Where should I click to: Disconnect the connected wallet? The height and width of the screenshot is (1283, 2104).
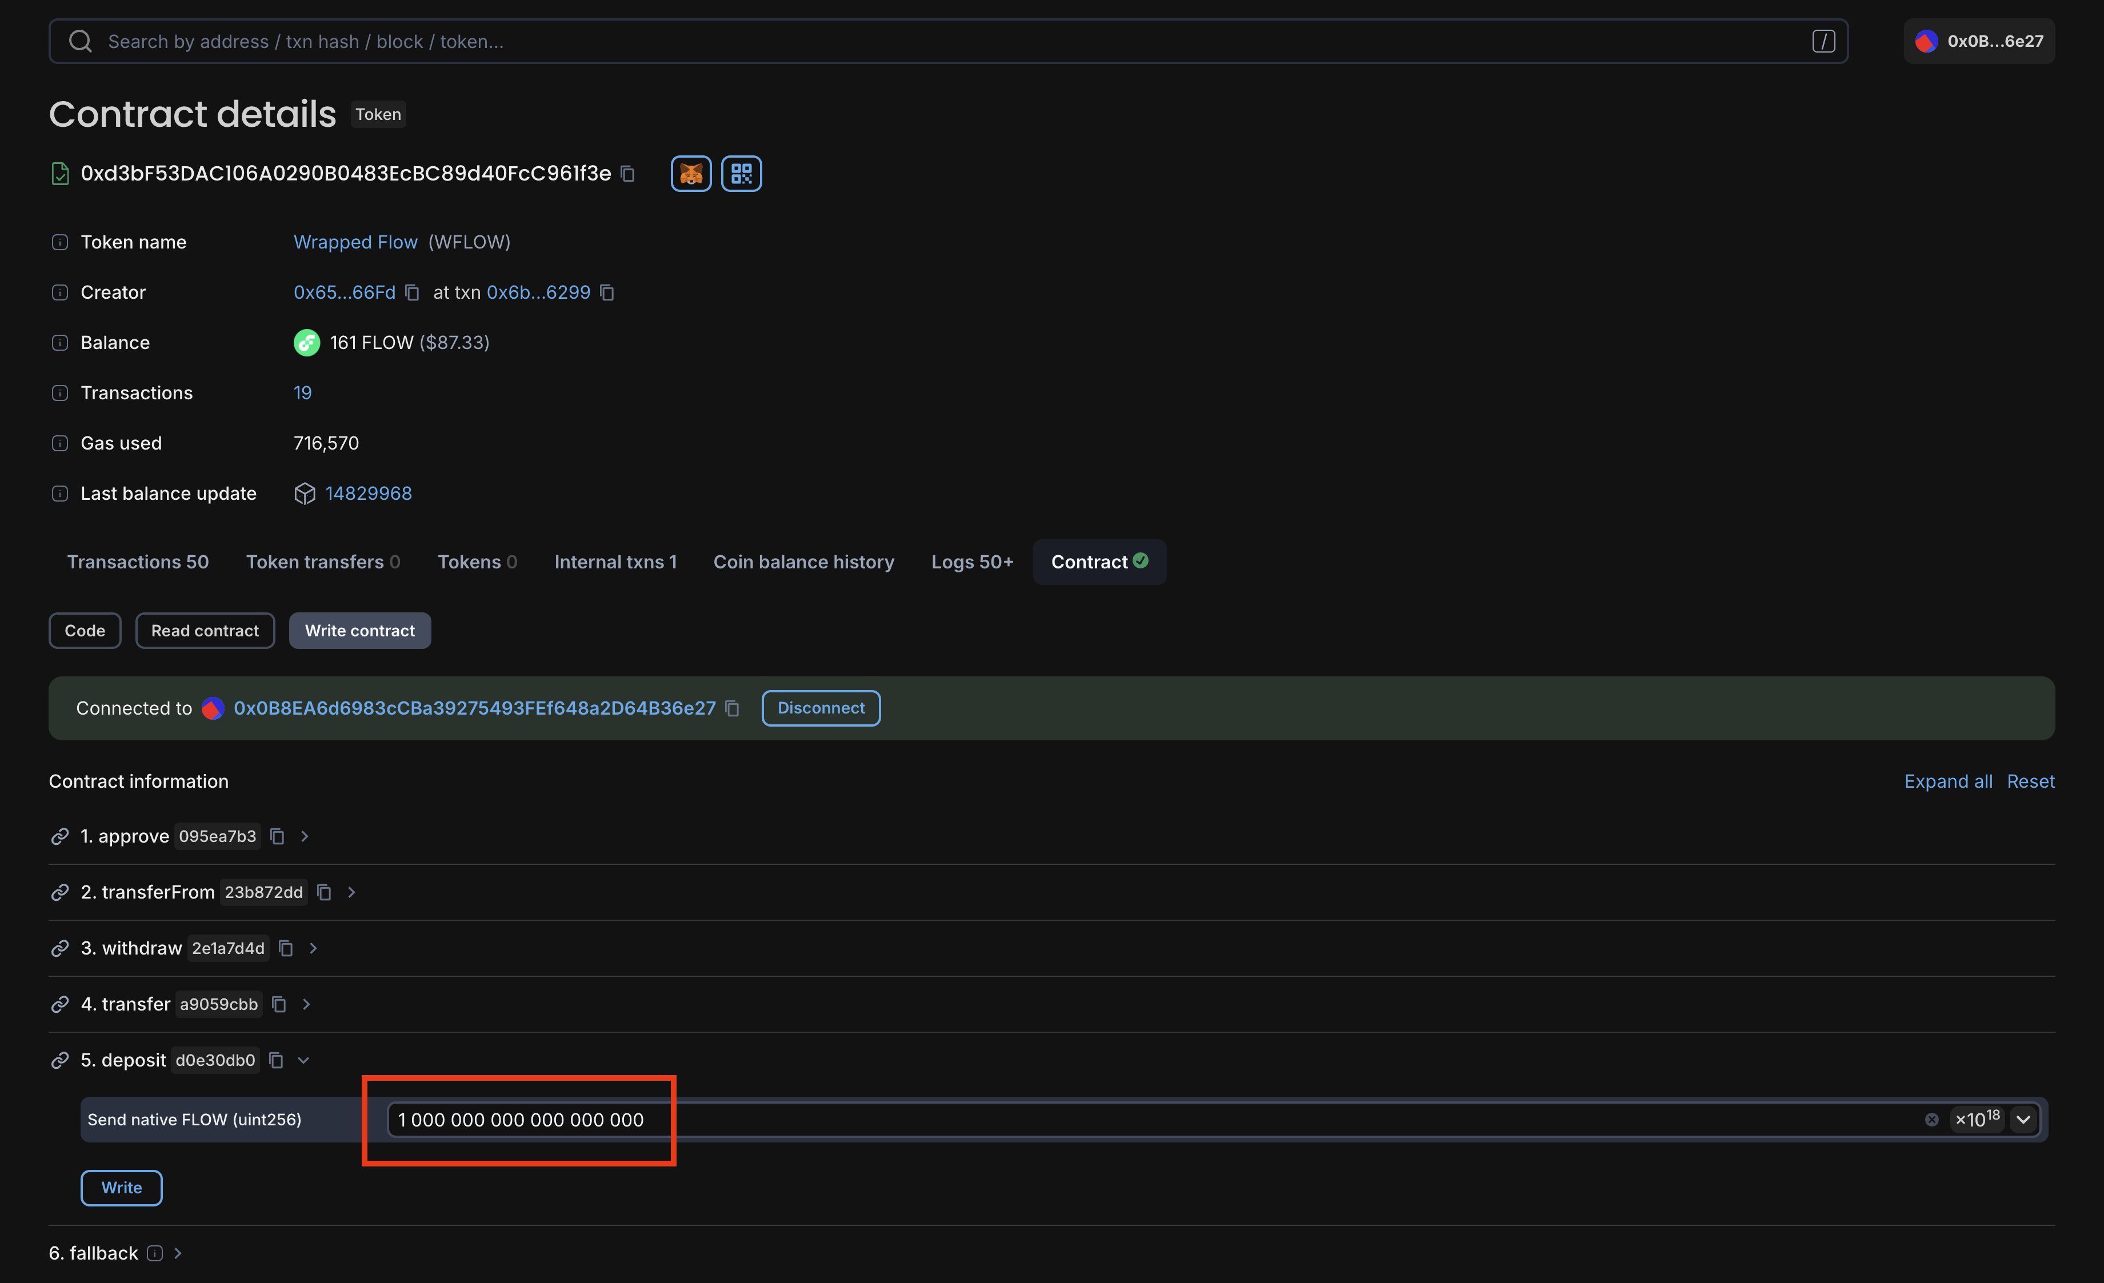click(820, 708)
